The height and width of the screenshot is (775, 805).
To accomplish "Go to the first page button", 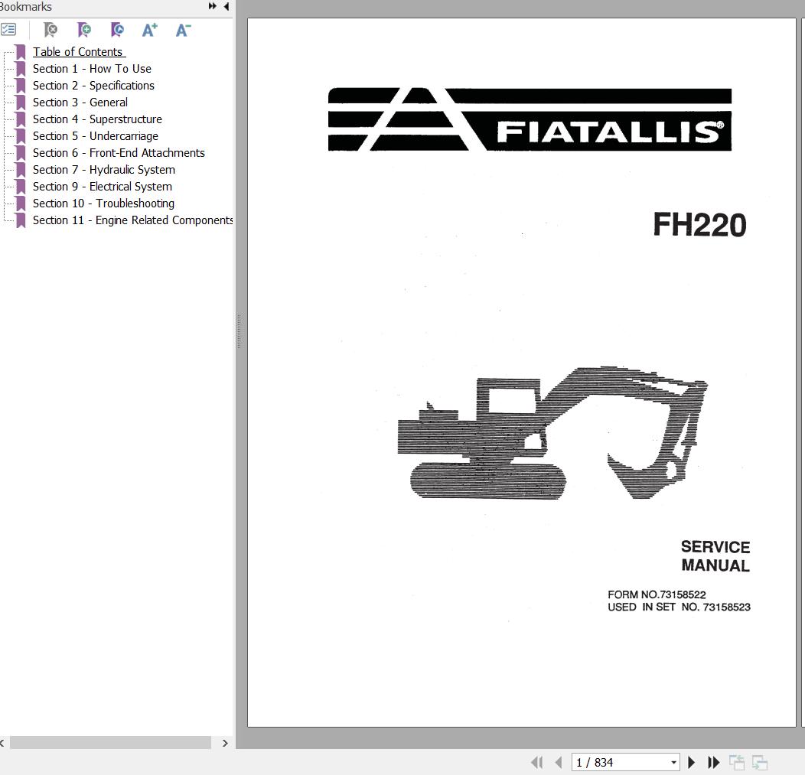I will [537, 762].
